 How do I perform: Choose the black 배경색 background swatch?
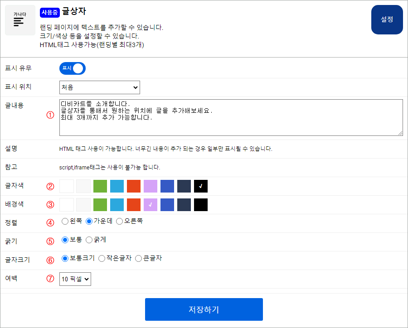pyautogui.click(x=201, y=204)
